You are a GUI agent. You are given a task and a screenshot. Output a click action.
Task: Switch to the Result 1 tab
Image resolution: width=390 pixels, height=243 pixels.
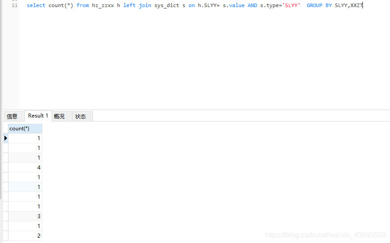coord(38,116)
